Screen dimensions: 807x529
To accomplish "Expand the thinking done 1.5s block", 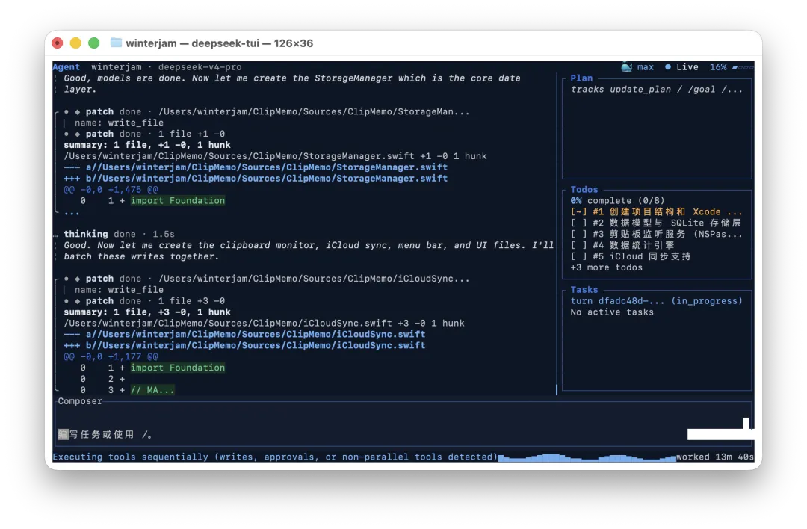I will tap(119, 234).
